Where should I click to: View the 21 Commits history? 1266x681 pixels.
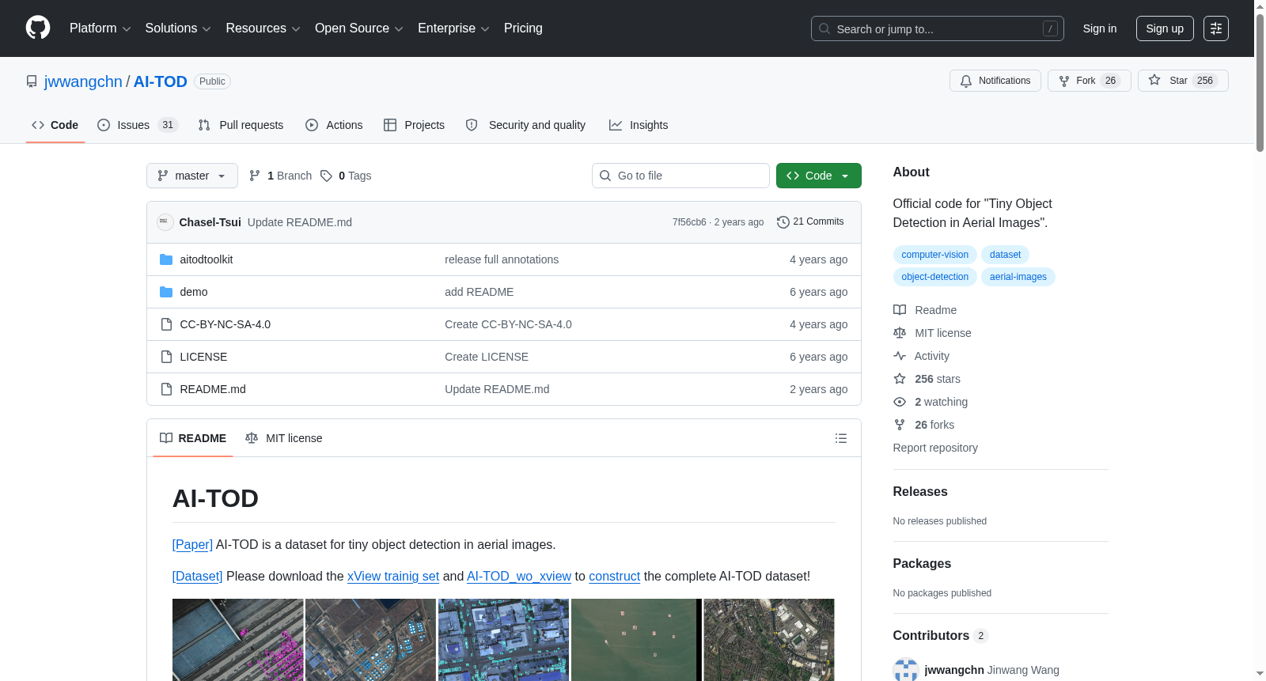coord(810,221)
